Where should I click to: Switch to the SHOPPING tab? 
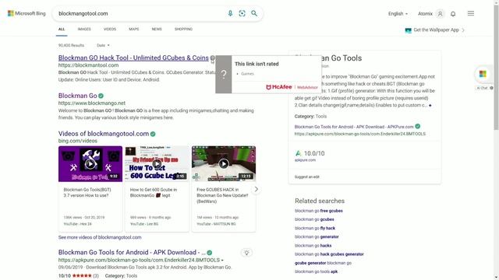183,30
